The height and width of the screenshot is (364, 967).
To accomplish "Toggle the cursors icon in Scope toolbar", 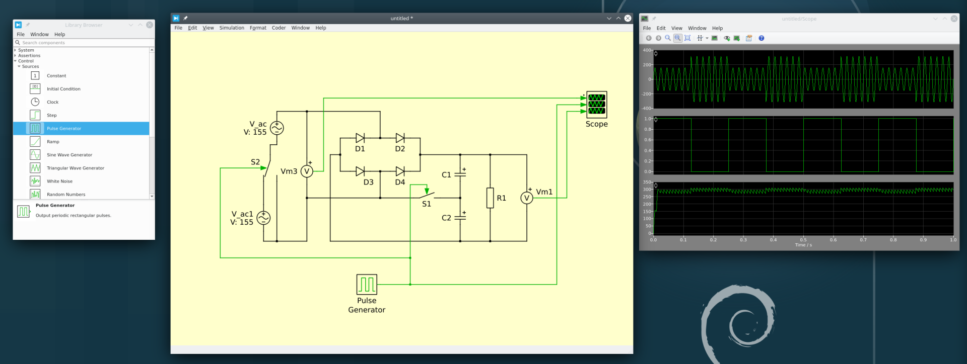I will tap(700, 38).
